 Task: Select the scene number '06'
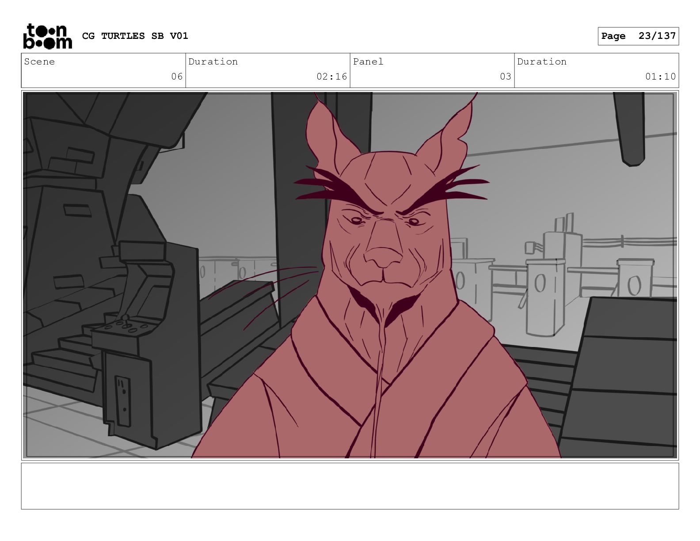pos(177,76)
